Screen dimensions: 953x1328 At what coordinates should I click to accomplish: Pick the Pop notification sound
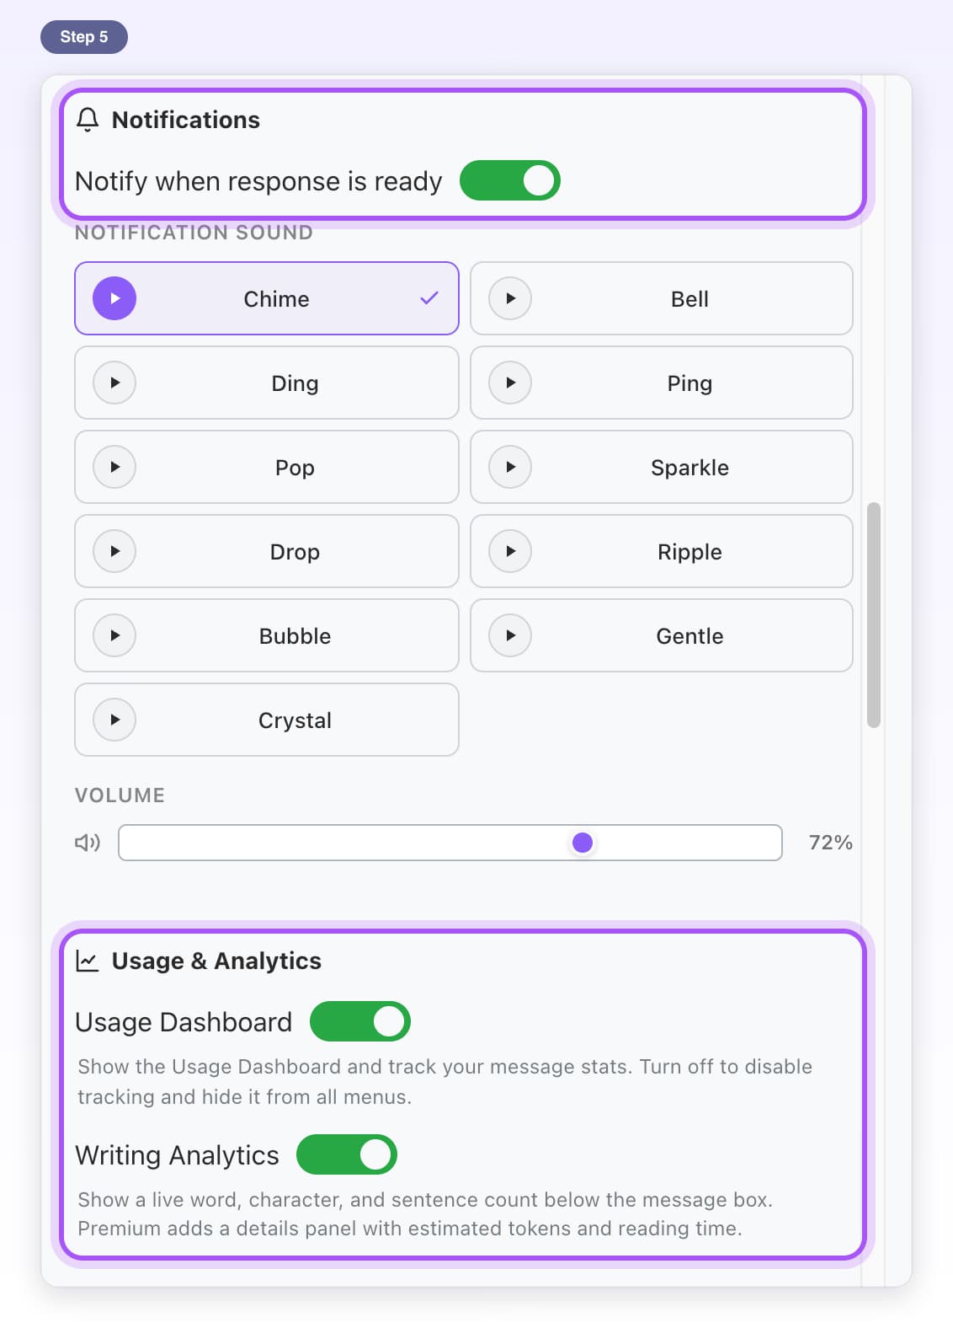(x=267, y=467)
